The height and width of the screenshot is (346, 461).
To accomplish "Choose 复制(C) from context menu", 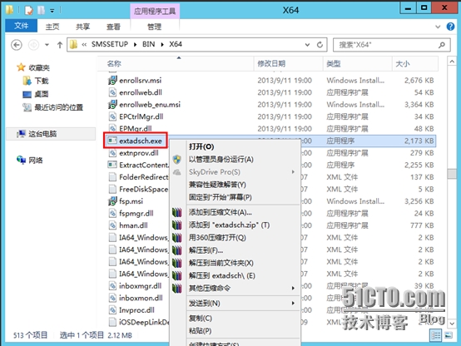I will (235, 318).
